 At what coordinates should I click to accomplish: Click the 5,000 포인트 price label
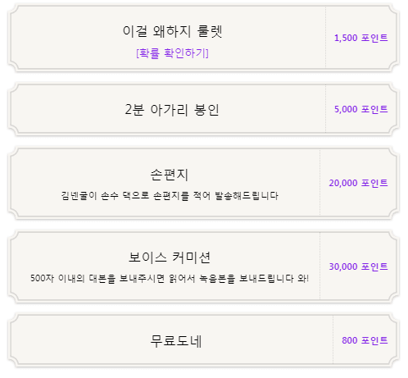360,109
